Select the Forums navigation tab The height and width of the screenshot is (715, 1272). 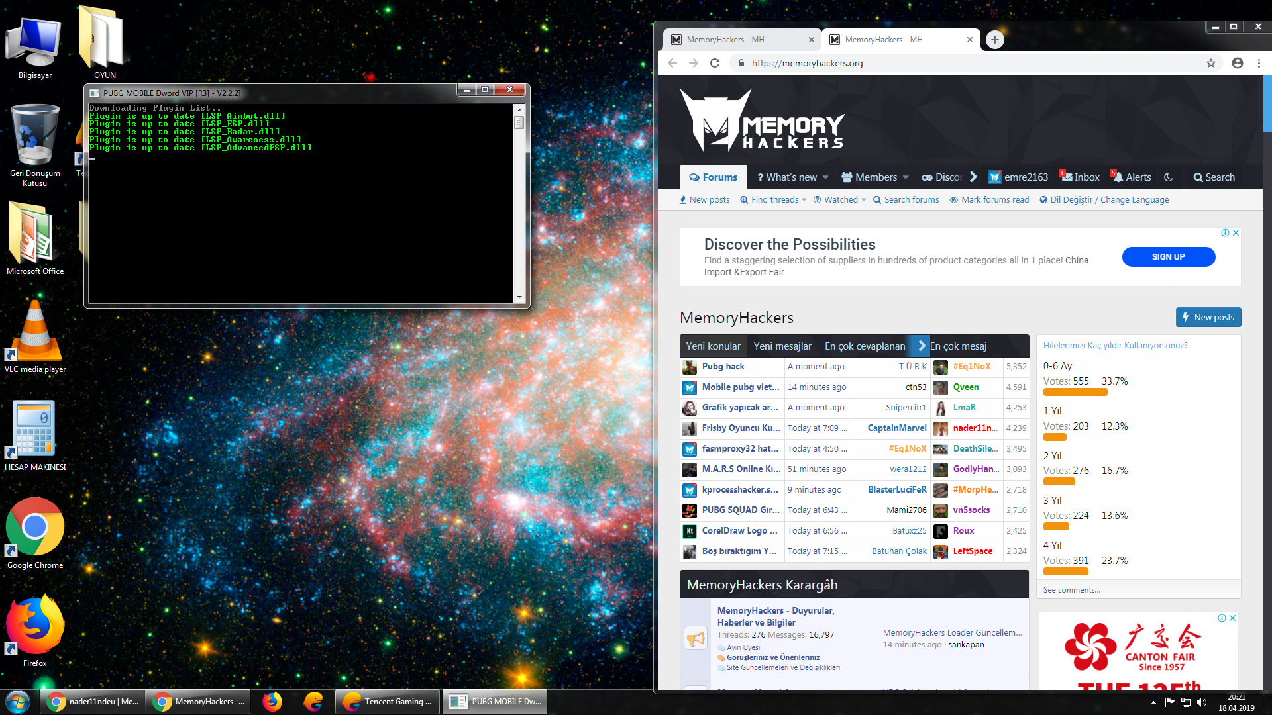pos(714,177)
